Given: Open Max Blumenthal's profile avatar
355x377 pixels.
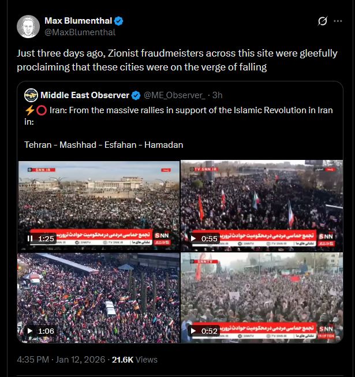Looking at the screenshot, I should [x=28, y=27].
